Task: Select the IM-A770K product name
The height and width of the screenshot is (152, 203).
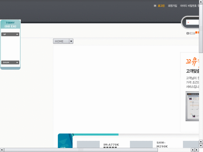Action: [111, 145]
